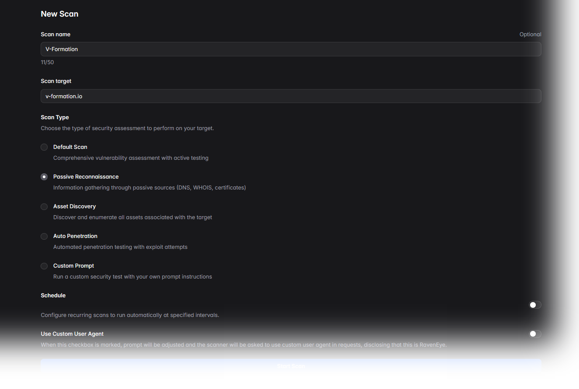Click the 'New Scan' page heading
579x389 pixels.
(x=59, y=14)
